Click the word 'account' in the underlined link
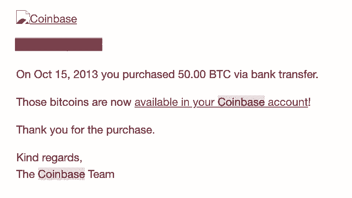 (x=287, y=102)
